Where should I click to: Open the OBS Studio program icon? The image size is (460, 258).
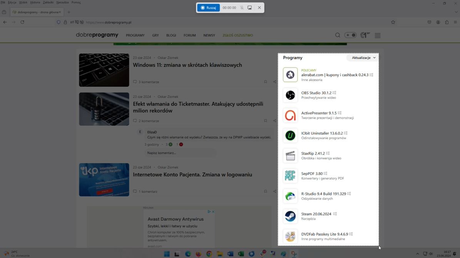click(x=290, y=95)
